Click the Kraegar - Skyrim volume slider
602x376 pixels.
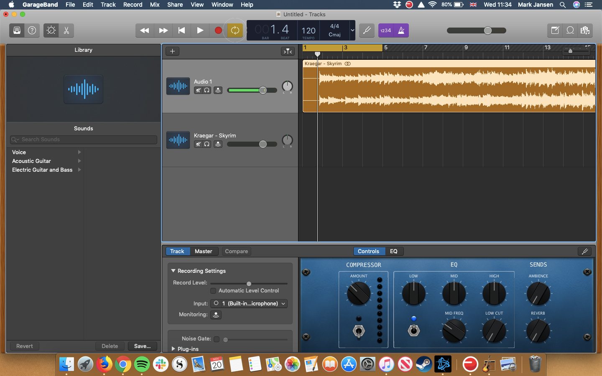(x=252, y=144)
